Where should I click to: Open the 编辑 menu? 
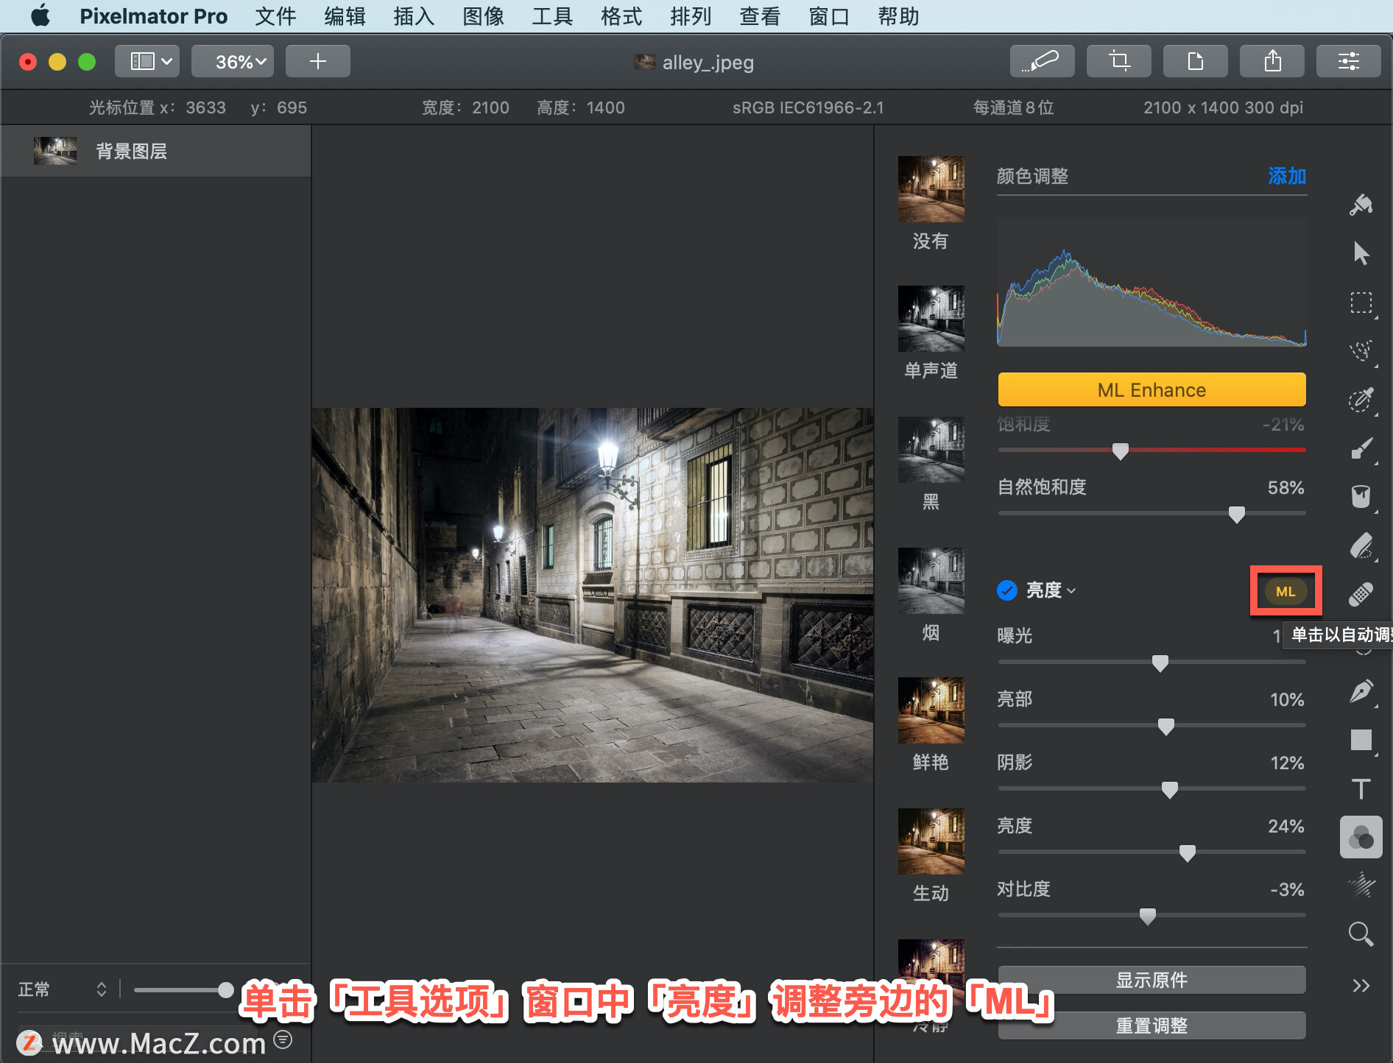pyautogui.click(x=345, y=16)
